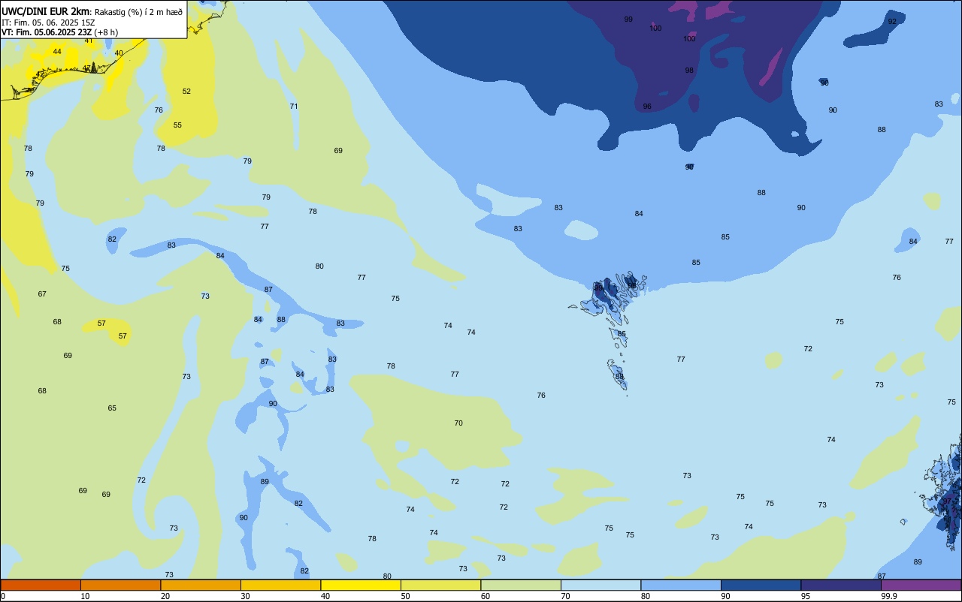Click the map value 92
Viewport: 962px width, 602px height.
click(892, 22)
